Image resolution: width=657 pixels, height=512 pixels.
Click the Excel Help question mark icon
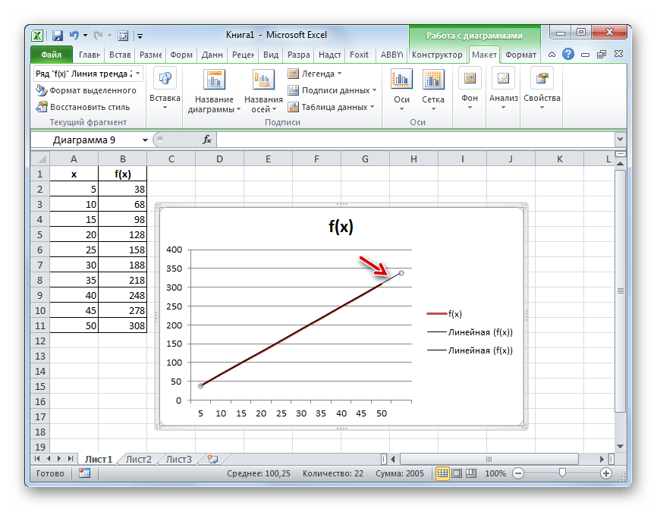click(x=567, y=54)
